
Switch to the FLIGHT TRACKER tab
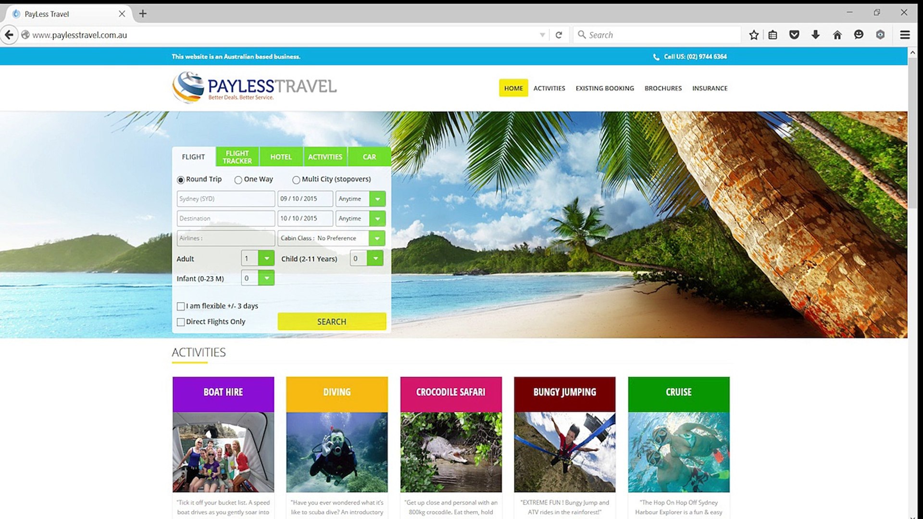point(237,157)
